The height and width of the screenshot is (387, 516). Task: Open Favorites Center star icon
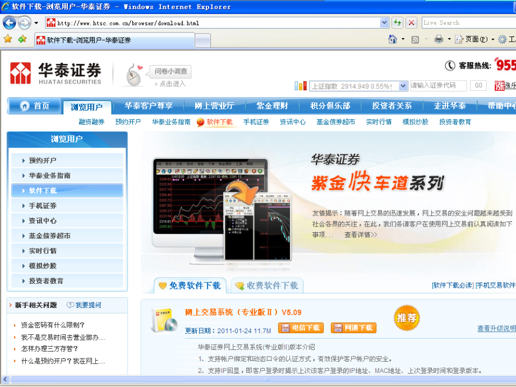point(8,39)
